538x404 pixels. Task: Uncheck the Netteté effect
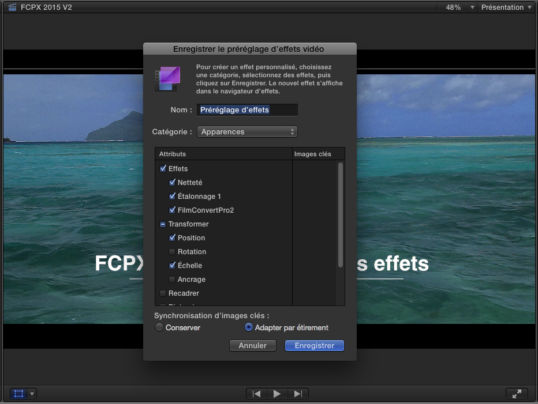172,182
